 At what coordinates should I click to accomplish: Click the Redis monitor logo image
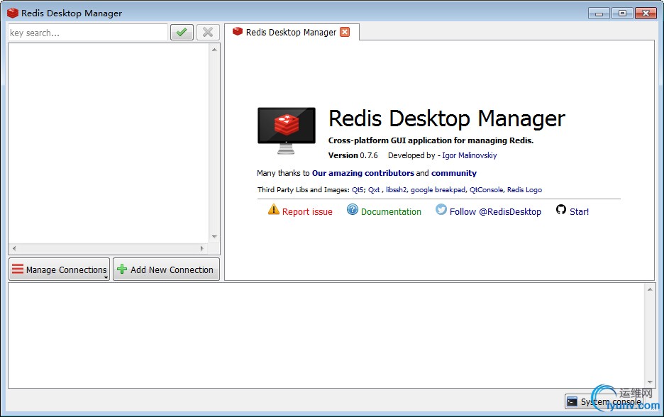click(287, 130)
